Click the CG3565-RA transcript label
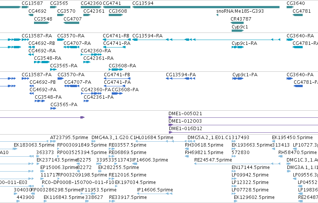 tap(64, 66)
